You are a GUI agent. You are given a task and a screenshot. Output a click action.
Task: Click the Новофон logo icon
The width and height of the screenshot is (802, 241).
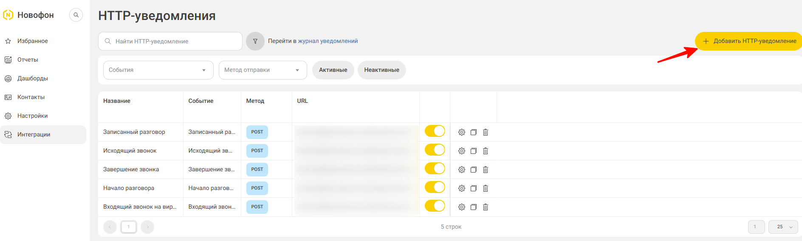(x=8, y=15)
